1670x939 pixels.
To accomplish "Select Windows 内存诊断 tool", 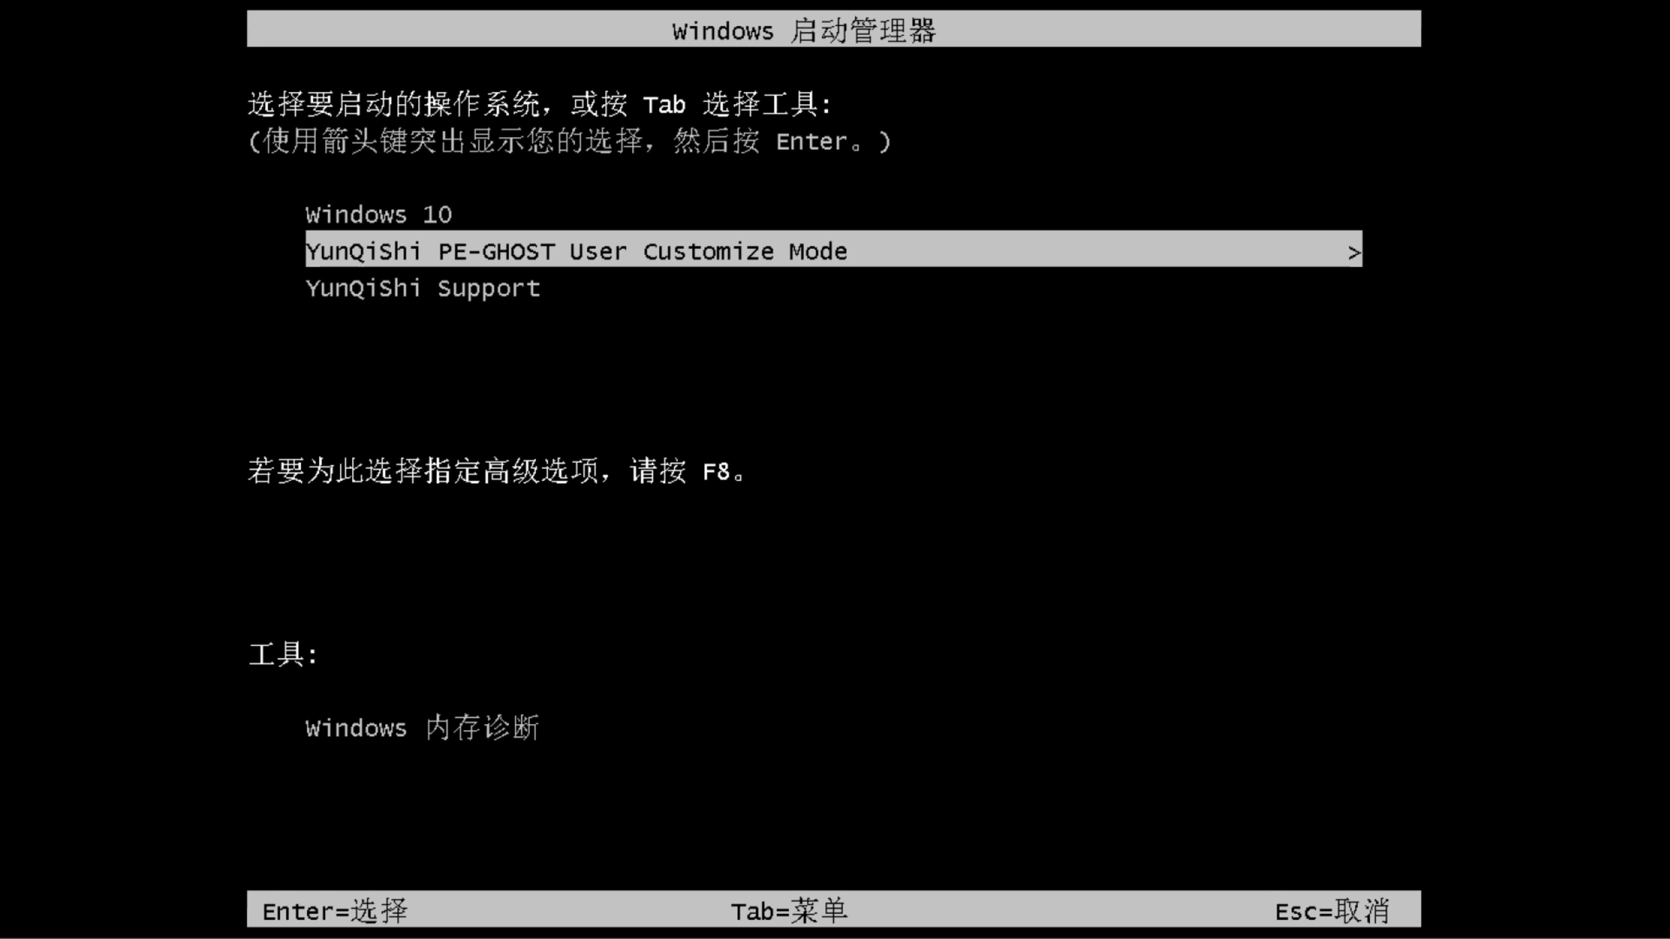I will (x=422, y=728).
